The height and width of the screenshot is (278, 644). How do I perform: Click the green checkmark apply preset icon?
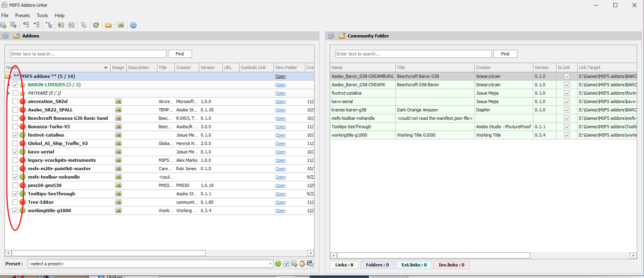point(278,263)
